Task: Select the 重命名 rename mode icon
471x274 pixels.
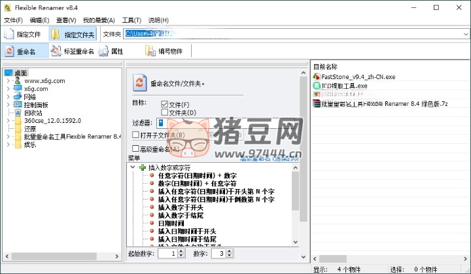Action: coord(10,51)
